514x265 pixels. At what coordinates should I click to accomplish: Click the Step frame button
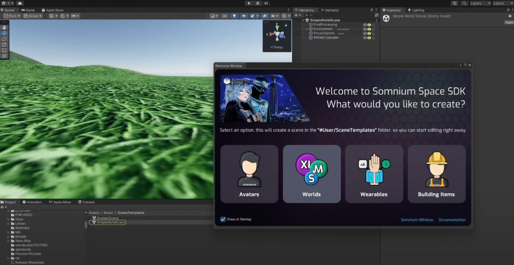pos(266,3)
